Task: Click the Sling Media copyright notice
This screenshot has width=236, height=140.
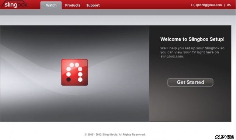Action: (x=115, y=134)
